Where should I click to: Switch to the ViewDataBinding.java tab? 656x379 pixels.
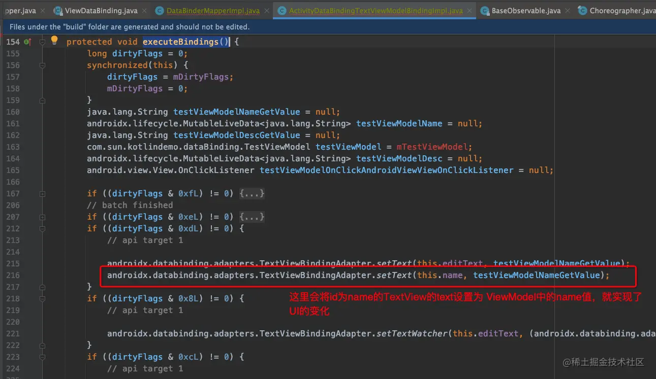(x=101, y=11)
